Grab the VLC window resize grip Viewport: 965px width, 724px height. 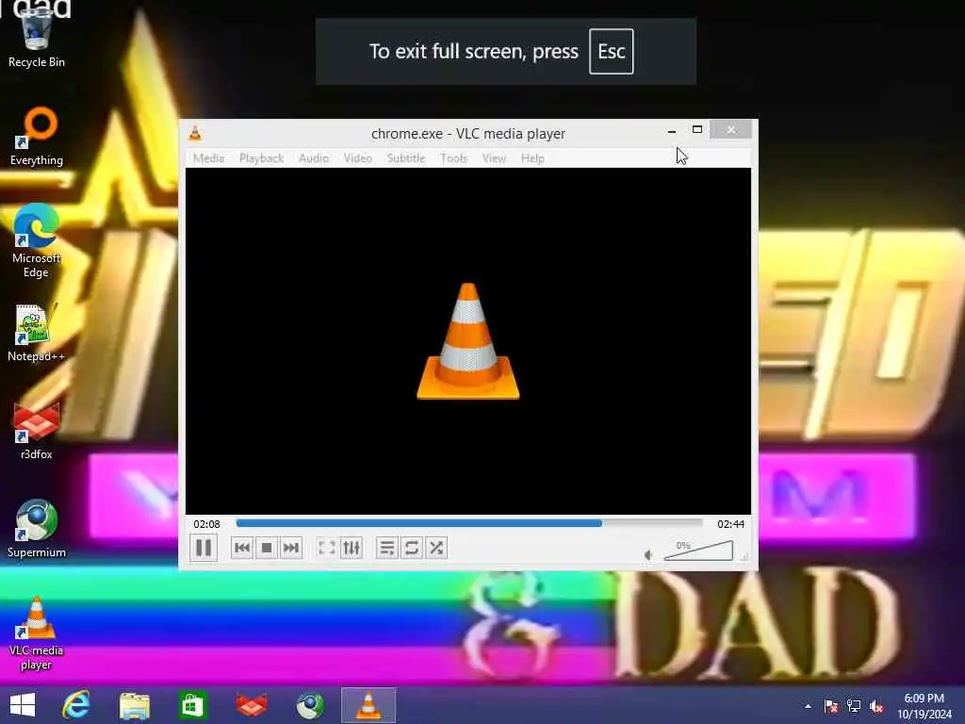[x=744, y=556]
